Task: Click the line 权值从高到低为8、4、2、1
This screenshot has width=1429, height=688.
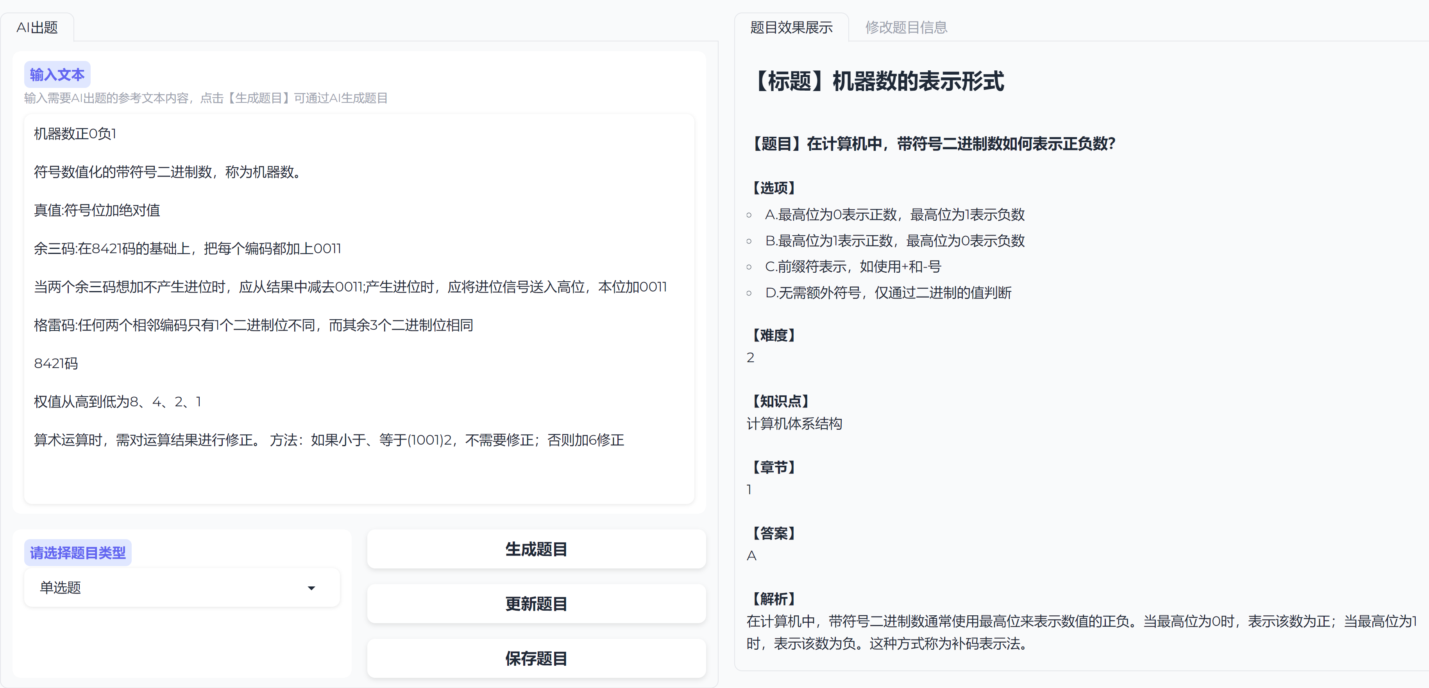Action: pos(118,402)
